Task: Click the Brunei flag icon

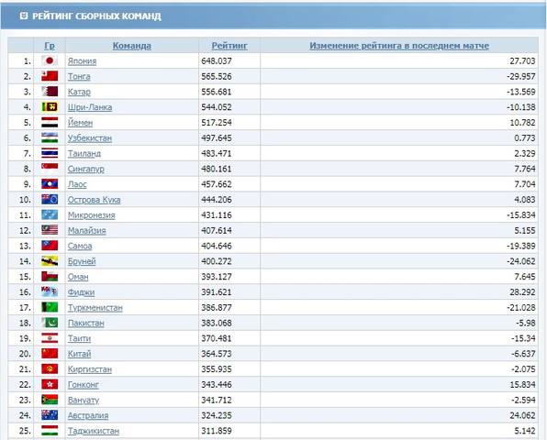Action: (50, 261)
